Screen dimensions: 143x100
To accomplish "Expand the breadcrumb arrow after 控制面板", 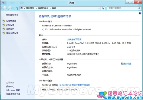I will (36, 8).
